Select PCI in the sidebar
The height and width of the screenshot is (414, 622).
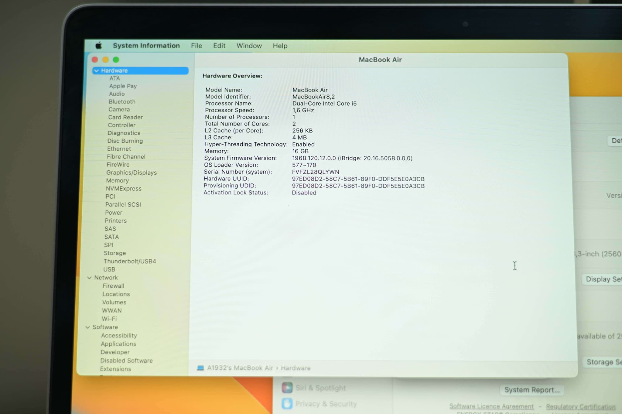[110, 197]
